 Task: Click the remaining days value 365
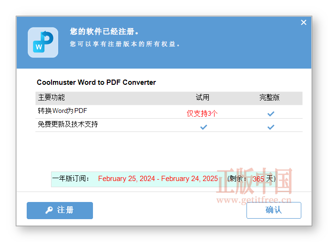coord(258,179)
